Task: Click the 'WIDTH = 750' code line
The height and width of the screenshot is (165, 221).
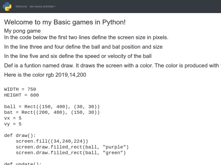Action: coord(20,89)
